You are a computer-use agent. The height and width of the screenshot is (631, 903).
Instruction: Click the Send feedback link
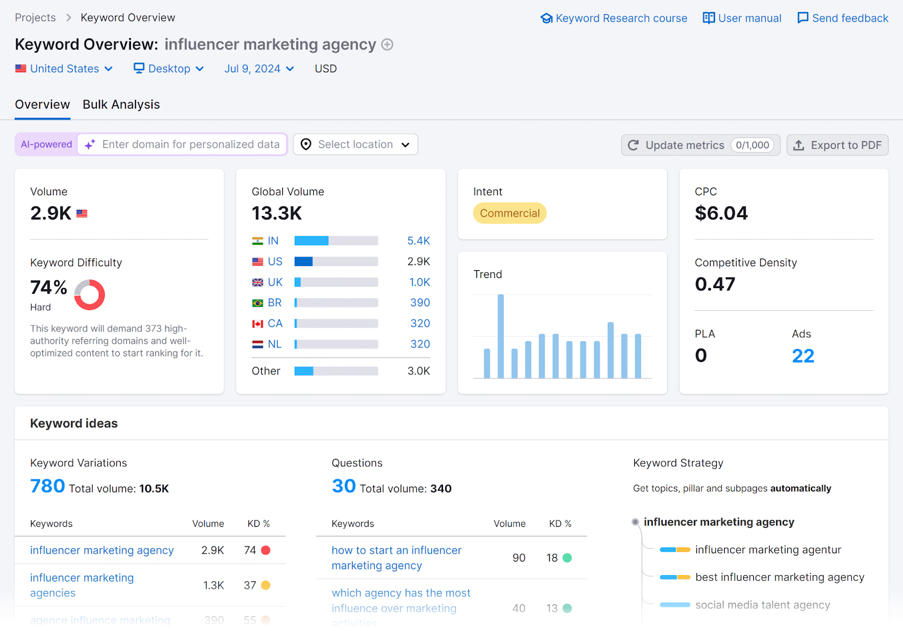(x=843, y=18)
